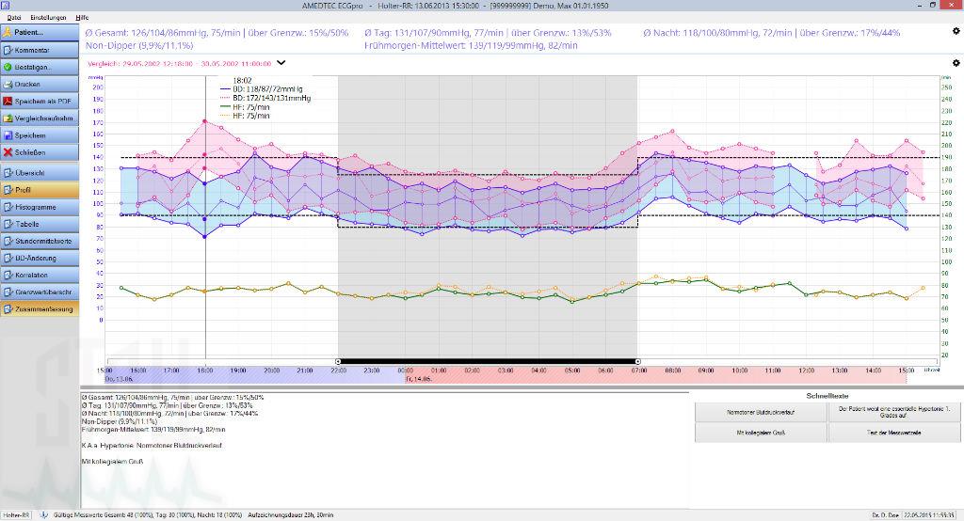This screenshot has height=521, width=964.
Task: Export the report via Speichern als PDF
Action: pos(40,101)
